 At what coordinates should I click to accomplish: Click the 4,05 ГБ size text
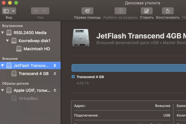(x=83, y=83)
